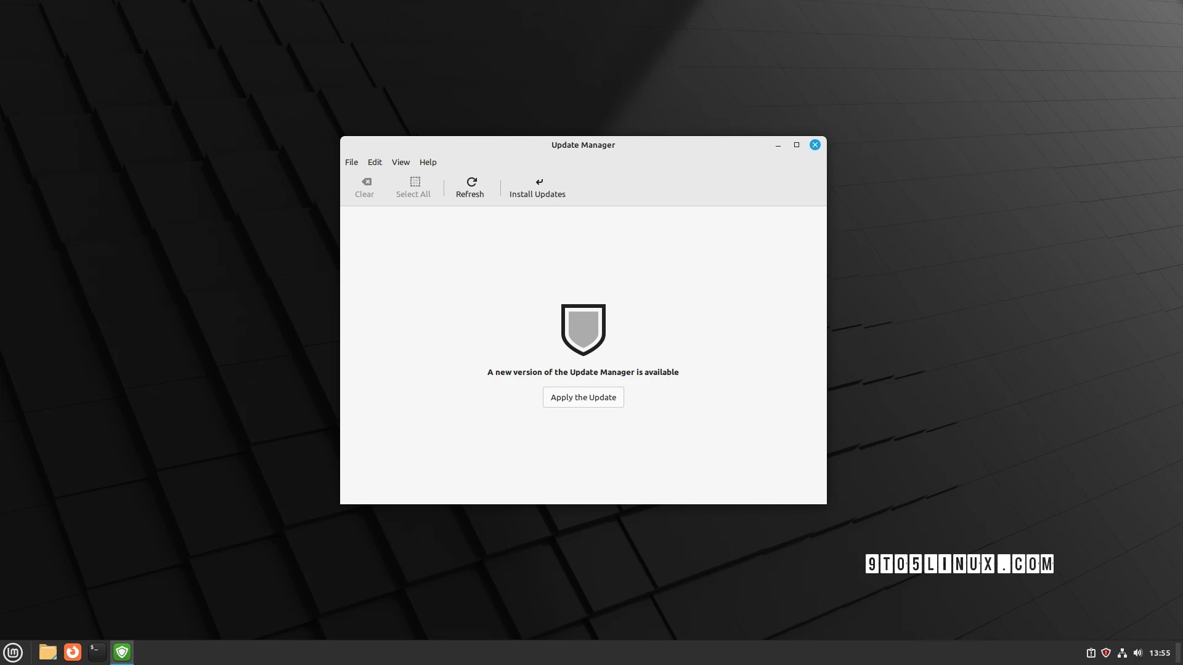Click the red shield update tray icon
Viewport: 1183px width, 665px height.
[1106, 653]
